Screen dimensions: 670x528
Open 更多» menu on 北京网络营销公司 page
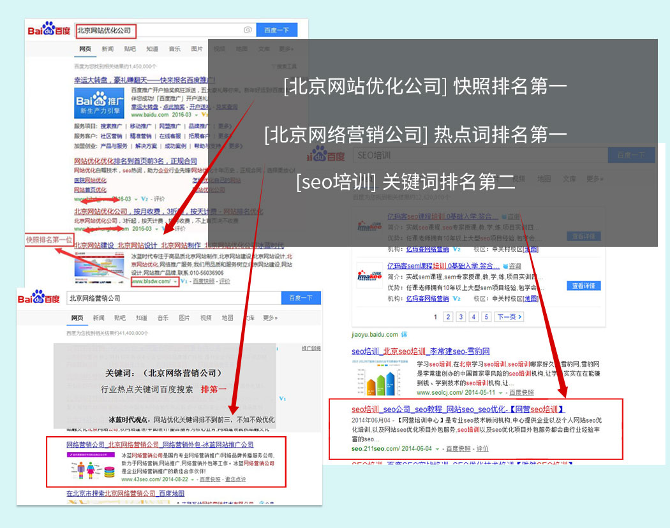(270, 318)
